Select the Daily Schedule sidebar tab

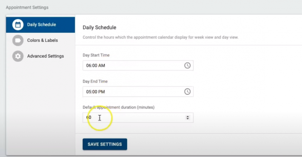41,25
